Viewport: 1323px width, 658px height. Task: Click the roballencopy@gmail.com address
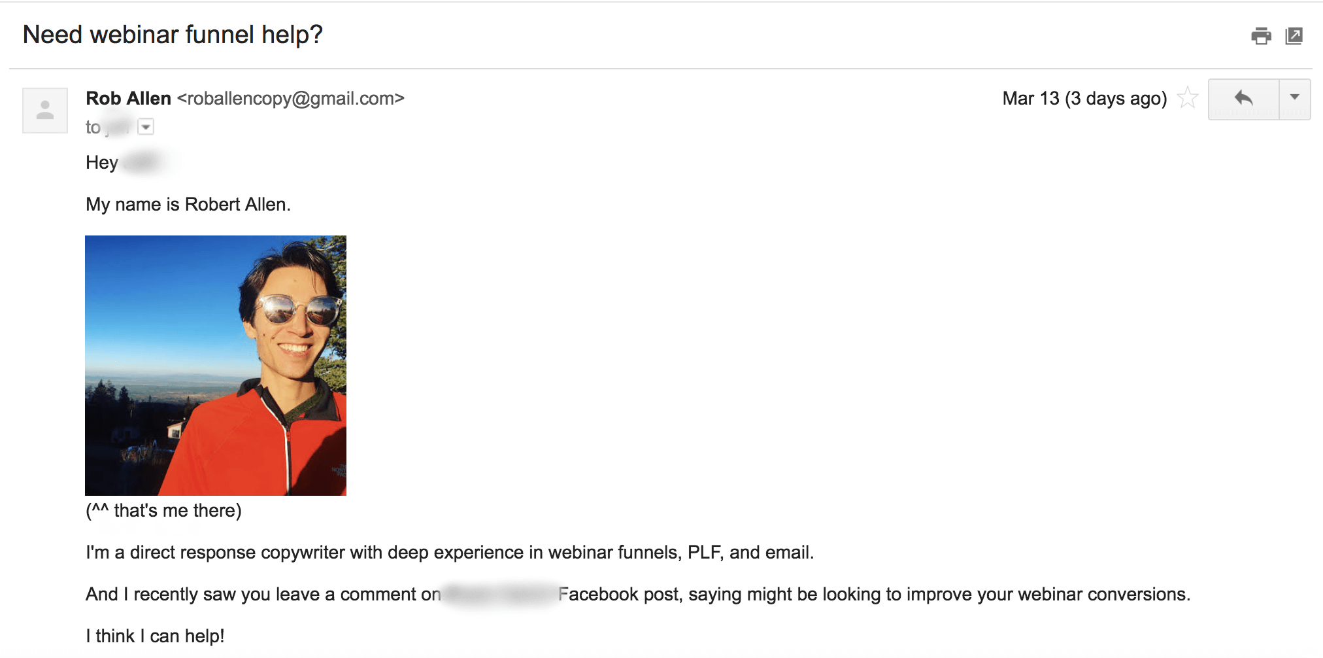291,98
